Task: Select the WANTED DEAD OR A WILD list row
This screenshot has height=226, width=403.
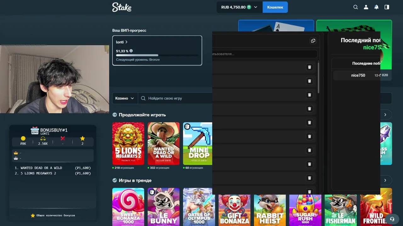Action: coord(53,168)
